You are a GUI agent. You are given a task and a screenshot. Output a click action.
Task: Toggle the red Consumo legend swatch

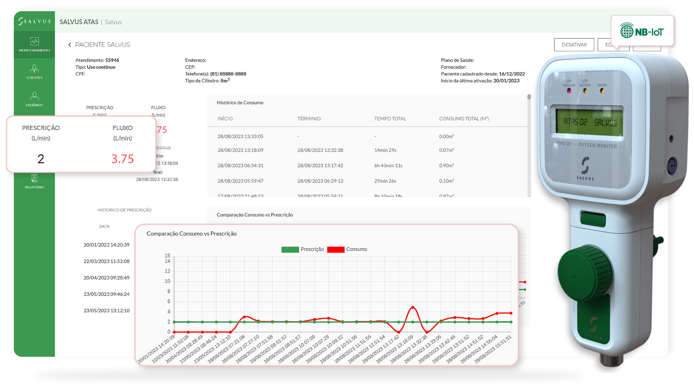point(335,250)
